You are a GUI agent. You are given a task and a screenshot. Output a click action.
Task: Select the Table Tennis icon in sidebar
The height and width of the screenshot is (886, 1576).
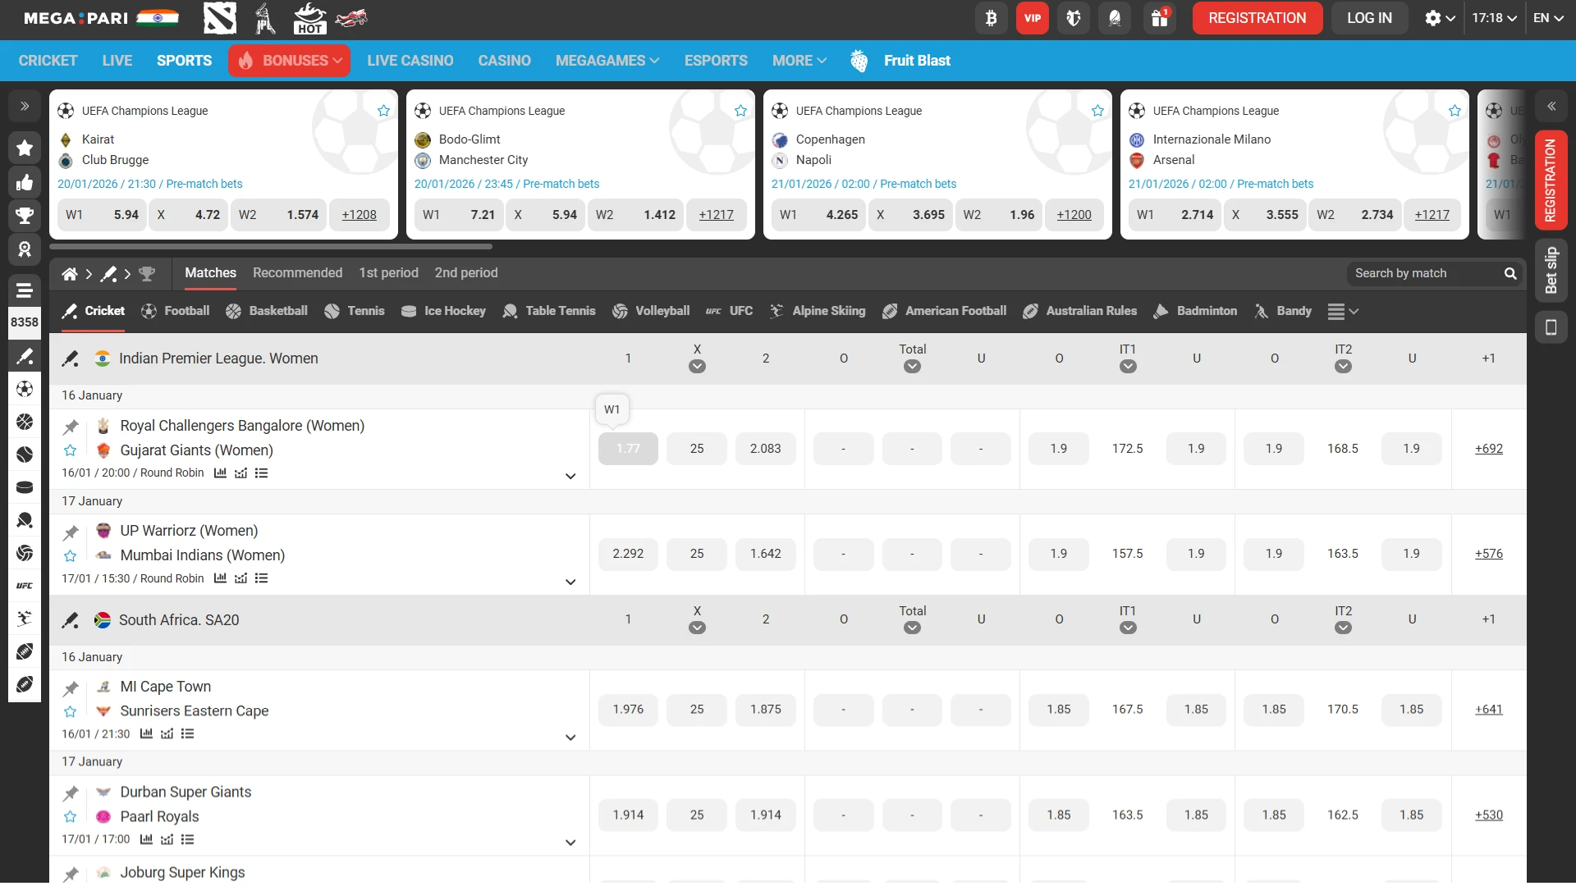(x=25, y=520)
